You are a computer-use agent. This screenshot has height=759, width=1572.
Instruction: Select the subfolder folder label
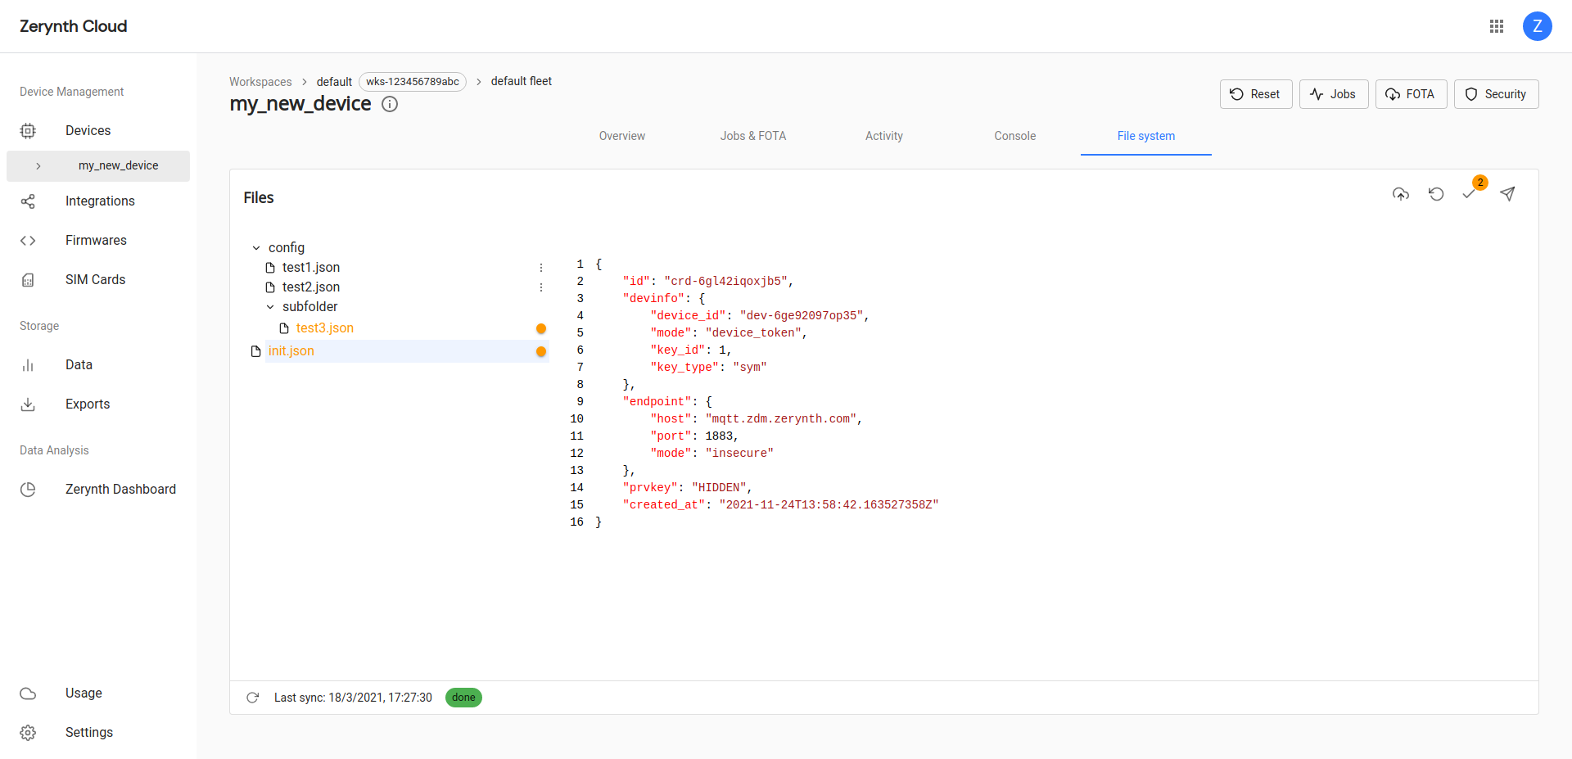tap(310, 307)
